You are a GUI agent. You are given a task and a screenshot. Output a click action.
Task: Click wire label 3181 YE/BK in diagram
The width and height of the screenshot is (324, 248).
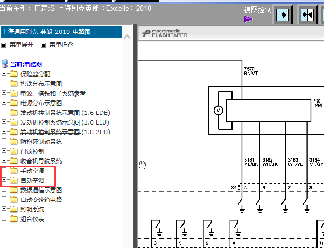point(251,162)
